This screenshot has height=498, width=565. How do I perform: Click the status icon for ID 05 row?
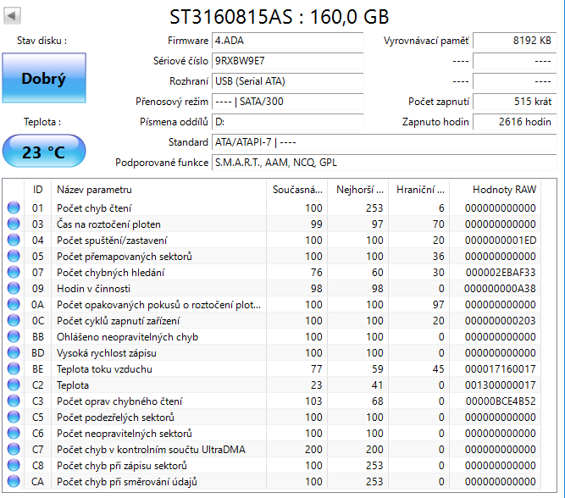pyautogui.click(x=14, y=257)
